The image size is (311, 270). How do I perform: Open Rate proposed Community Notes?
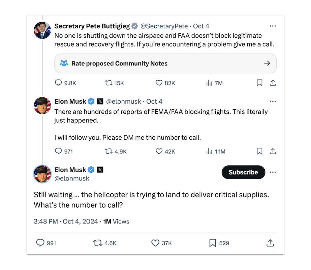[x=165, y=63]
